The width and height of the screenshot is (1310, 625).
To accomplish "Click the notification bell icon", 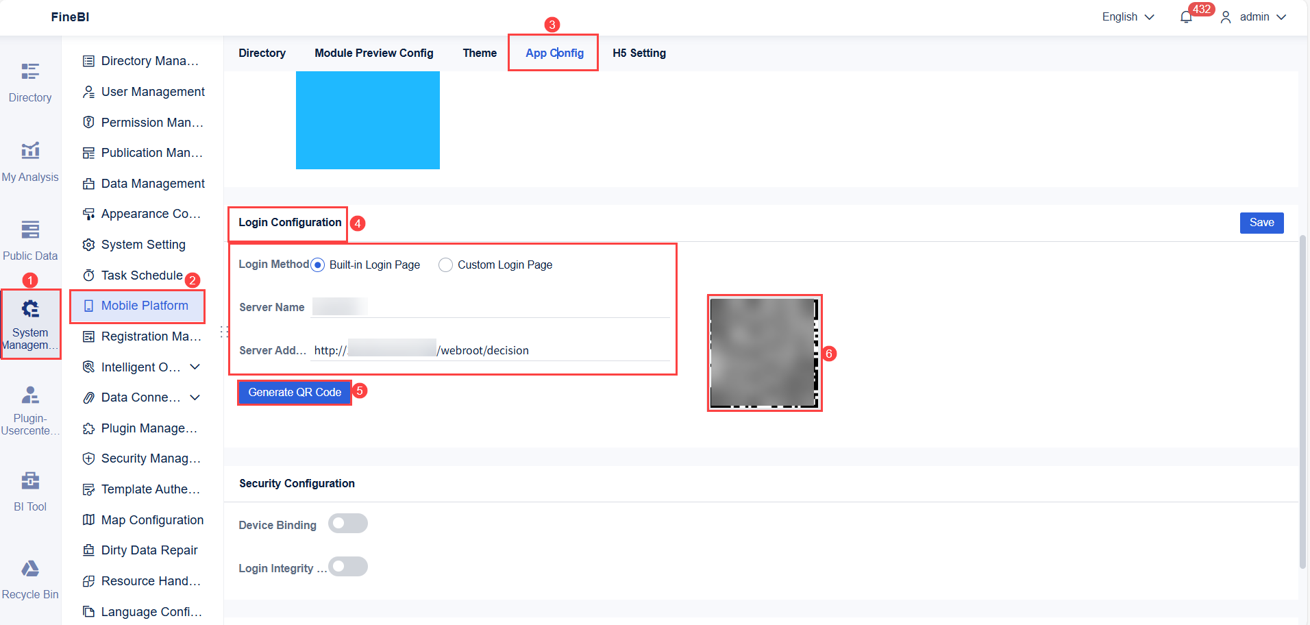I will point(1186,17).
